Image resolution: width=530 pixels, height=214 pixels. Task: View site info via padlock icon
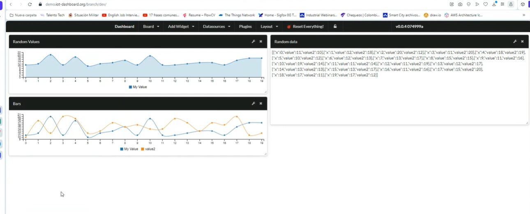(x=40, y=4)
